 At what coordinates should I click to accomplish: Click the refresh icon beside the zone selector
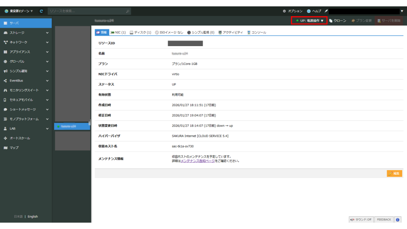[x=41, y=11]
